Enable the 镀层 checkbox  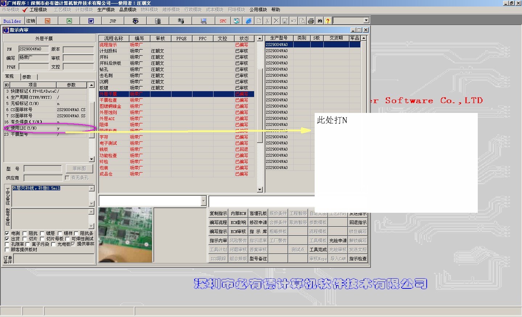pyautogui.click(x=42, y=233)
